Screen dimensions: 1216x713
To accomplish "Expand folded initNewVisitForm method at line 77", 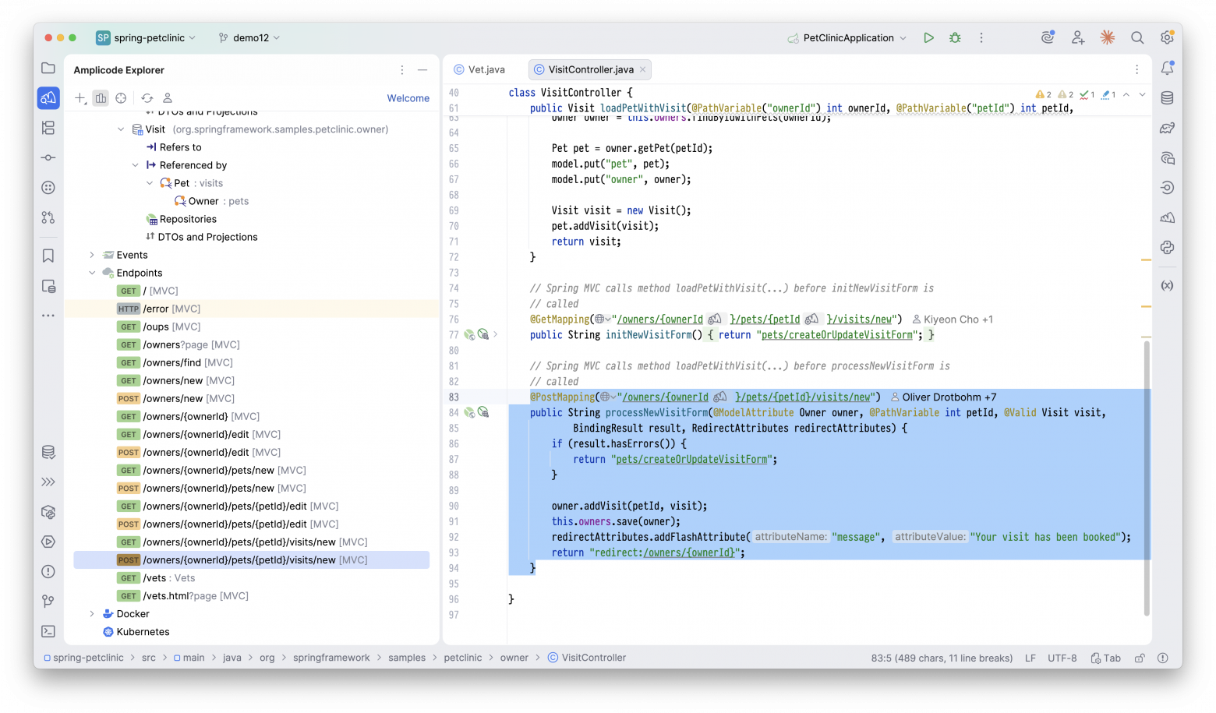I will (x=496, y=334).
